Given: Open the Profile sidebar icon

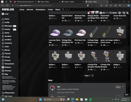Looking at the screenshot, I should click(x=3, y=22).
